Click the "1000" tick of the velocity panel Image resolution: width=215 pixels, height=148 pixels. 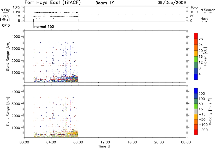pos(16,128)
